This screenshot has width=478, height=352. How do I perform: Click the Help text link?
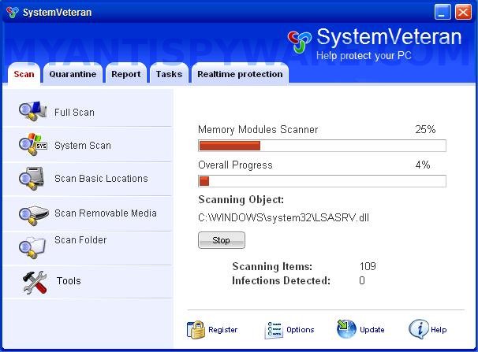(x=439, y=330)
